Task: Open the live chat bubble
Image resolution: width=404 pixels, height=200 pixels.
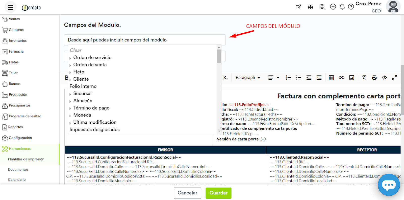Action: (x=389, y=185)
